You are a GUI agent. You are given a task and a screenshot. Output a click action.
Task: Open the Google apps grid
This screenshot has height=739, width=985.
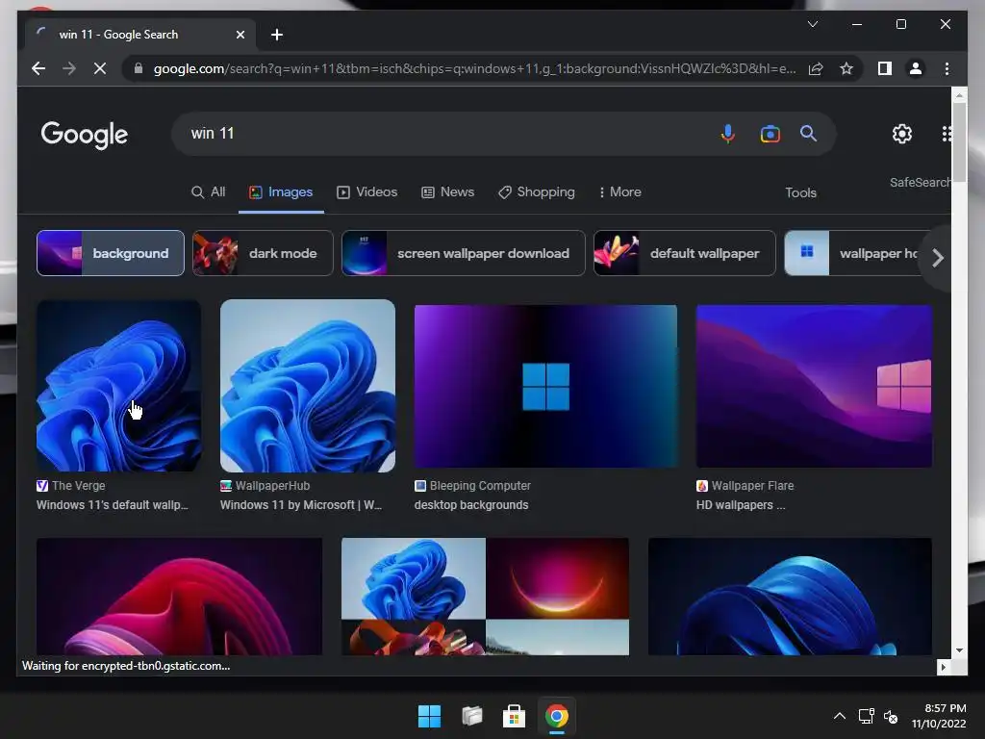(947, 133)
